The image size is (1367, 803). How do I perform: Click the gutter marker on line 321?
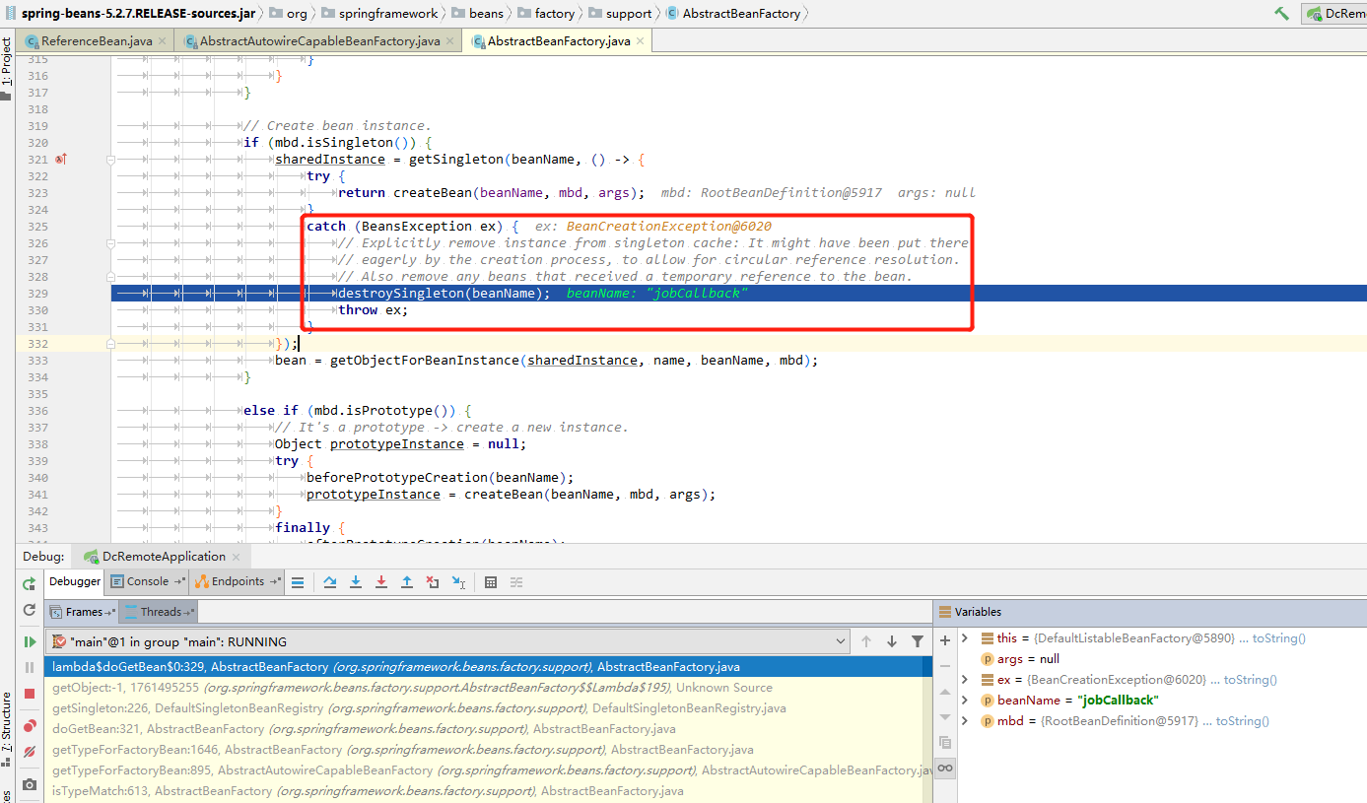[60, 160]
